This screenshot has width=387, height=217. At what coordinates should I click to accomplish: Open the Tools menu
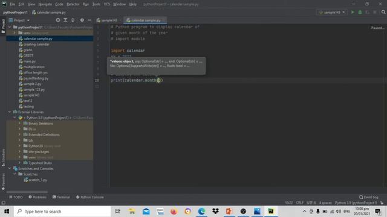(96, 4)
